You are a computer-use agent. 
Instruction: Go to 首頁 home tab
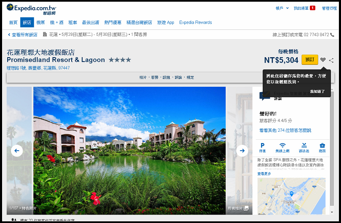(x=13, y=22)
